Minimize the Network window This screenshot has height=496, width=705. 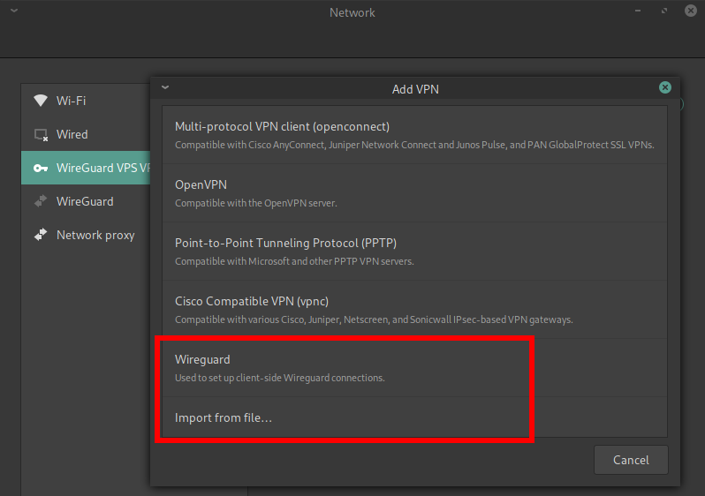[638, 11]
